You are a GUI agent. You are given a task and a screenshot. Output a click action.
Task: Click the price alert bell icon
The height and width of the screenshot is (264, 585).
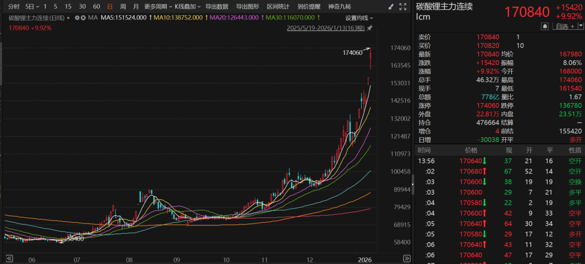(x=544, y=26)
